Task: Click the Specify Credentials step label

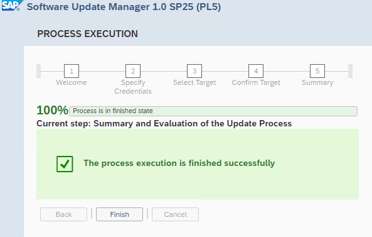Action: point(133,87)
